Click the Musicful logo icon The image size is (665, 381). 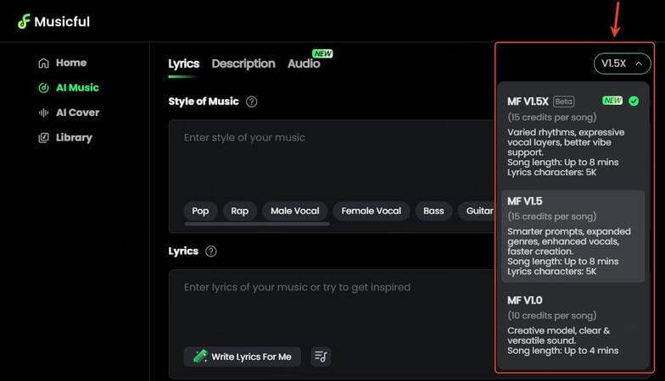24,21
